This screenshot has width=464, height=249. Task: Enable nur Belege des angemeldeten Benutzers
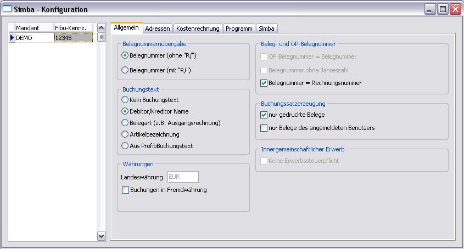click(264, 128)
